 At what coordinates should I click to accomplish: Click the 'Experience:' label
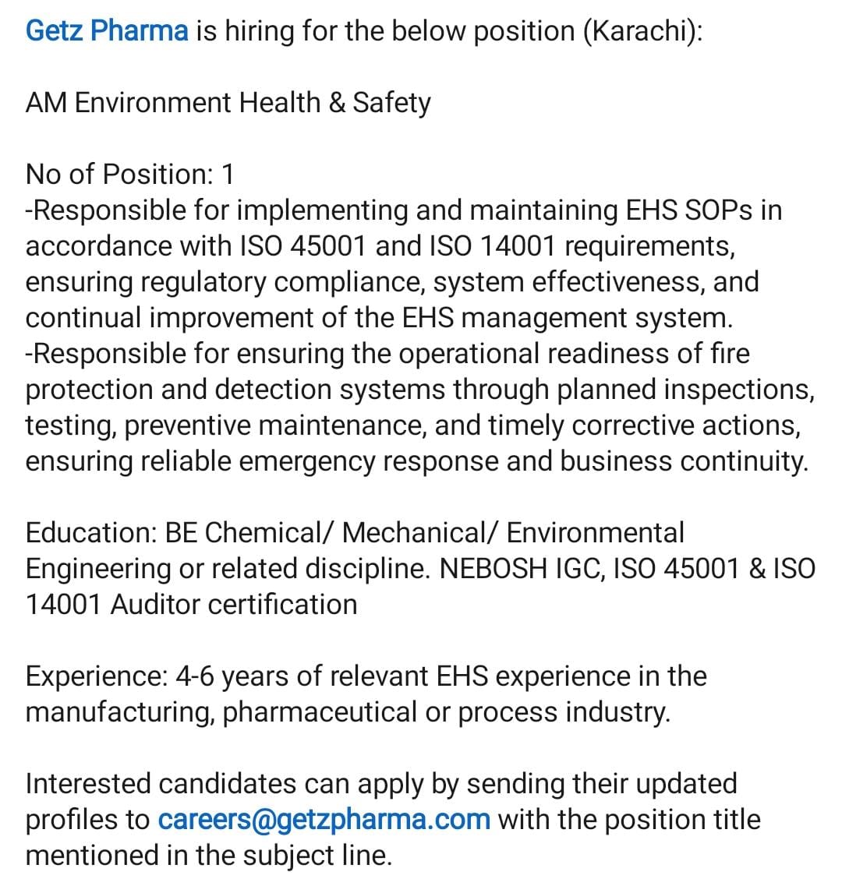click(x=97, y=677)
